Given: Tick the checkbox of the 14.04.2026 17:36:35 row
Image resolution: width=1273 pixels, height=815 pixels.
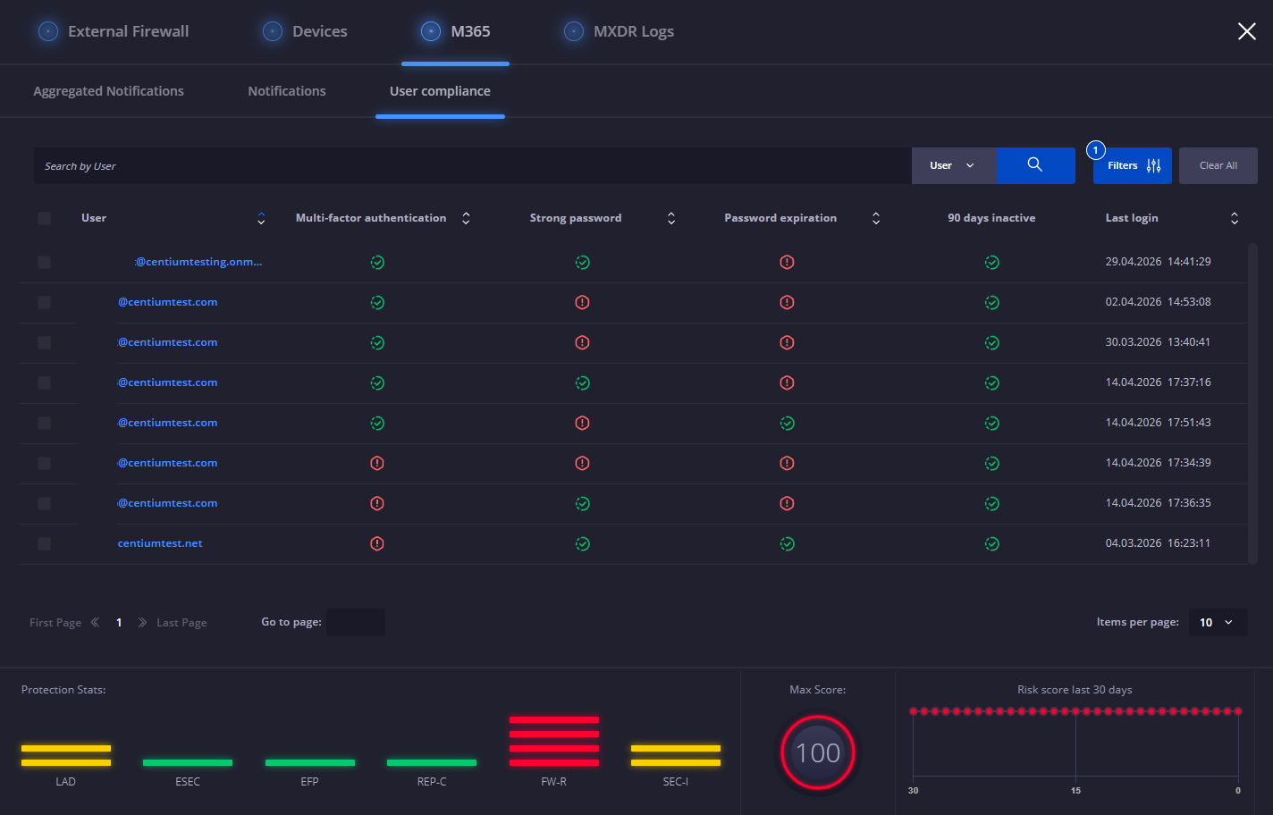Looking at the screenshot, I should (x=44, y=503).
